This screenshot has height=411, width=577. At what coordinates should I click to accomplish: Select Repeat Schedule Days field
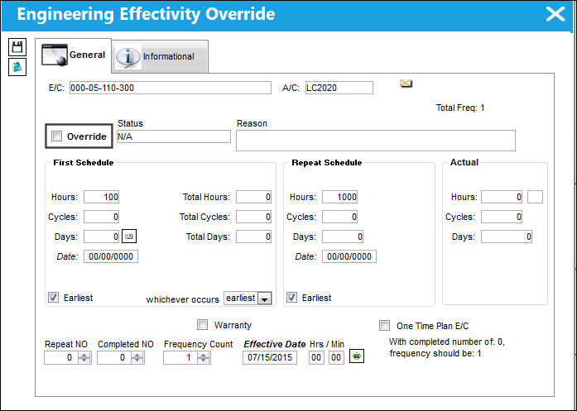343,237
